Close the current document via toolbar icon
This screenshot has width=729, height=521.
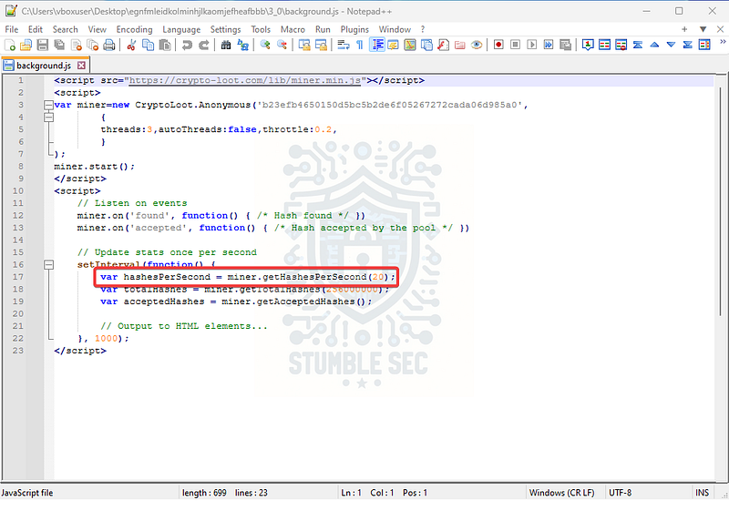tap(77, 45)
